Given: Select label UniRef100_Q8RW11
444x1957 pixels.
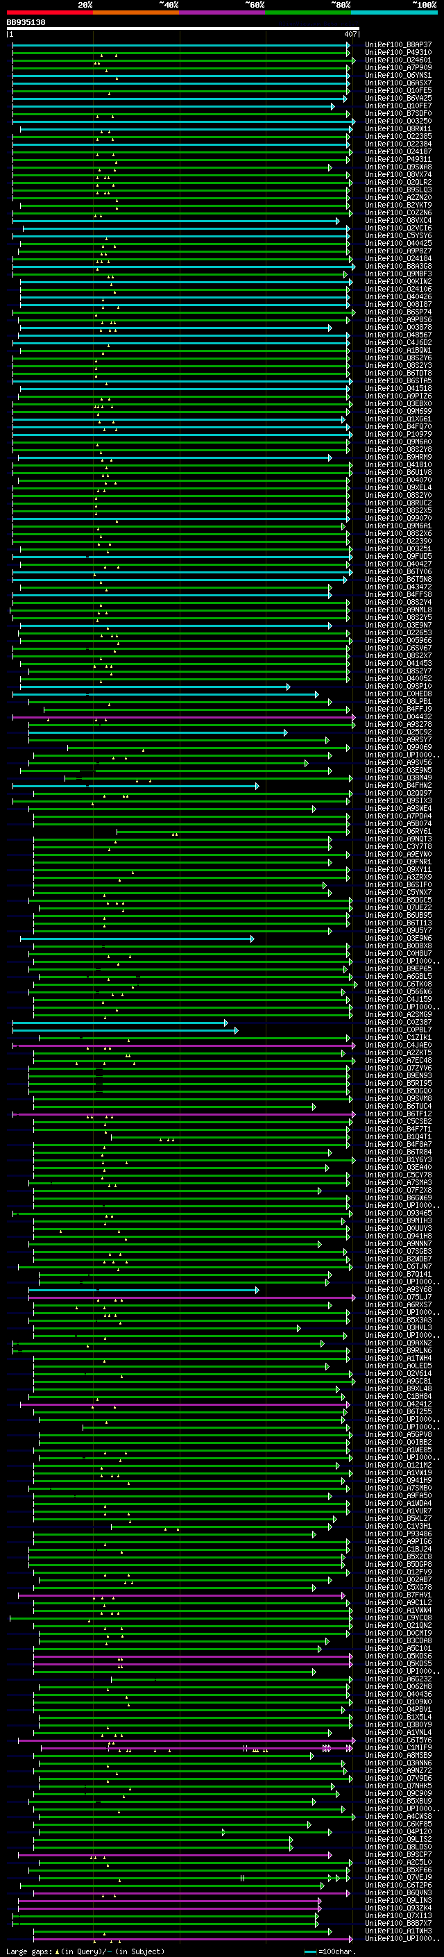Looking at the screenshot, I should (398, 128).
